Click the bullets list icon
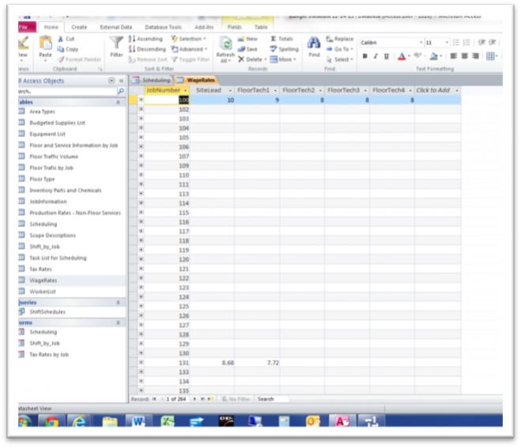 (x=456, y=43)
